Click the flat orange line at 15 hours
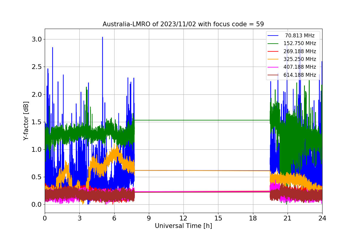Viewport: 358px width, 239px height. coord(218,171)
